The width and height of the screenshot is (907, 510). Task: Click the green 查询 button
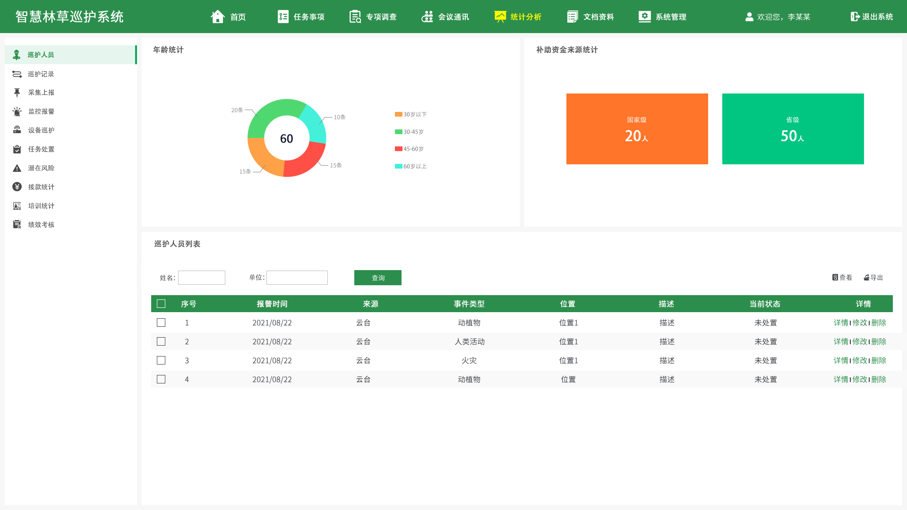coord(377,278)
